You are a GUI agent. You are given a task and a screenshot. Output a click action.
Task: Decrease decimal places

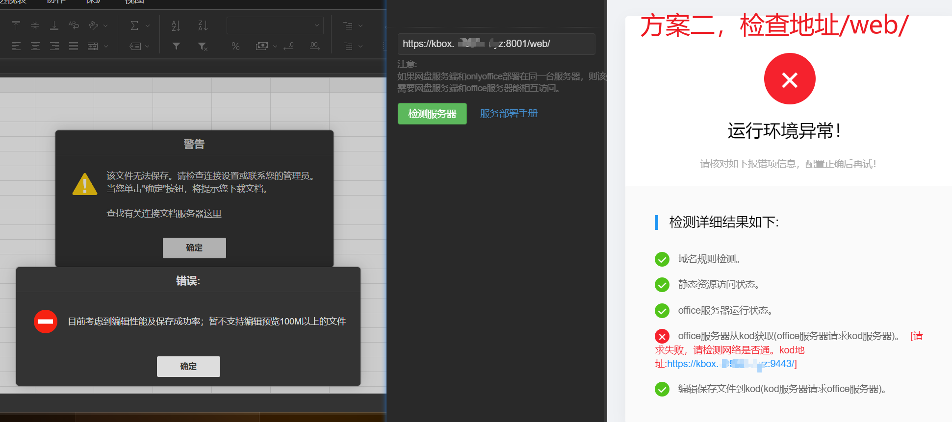coord(289,46)
